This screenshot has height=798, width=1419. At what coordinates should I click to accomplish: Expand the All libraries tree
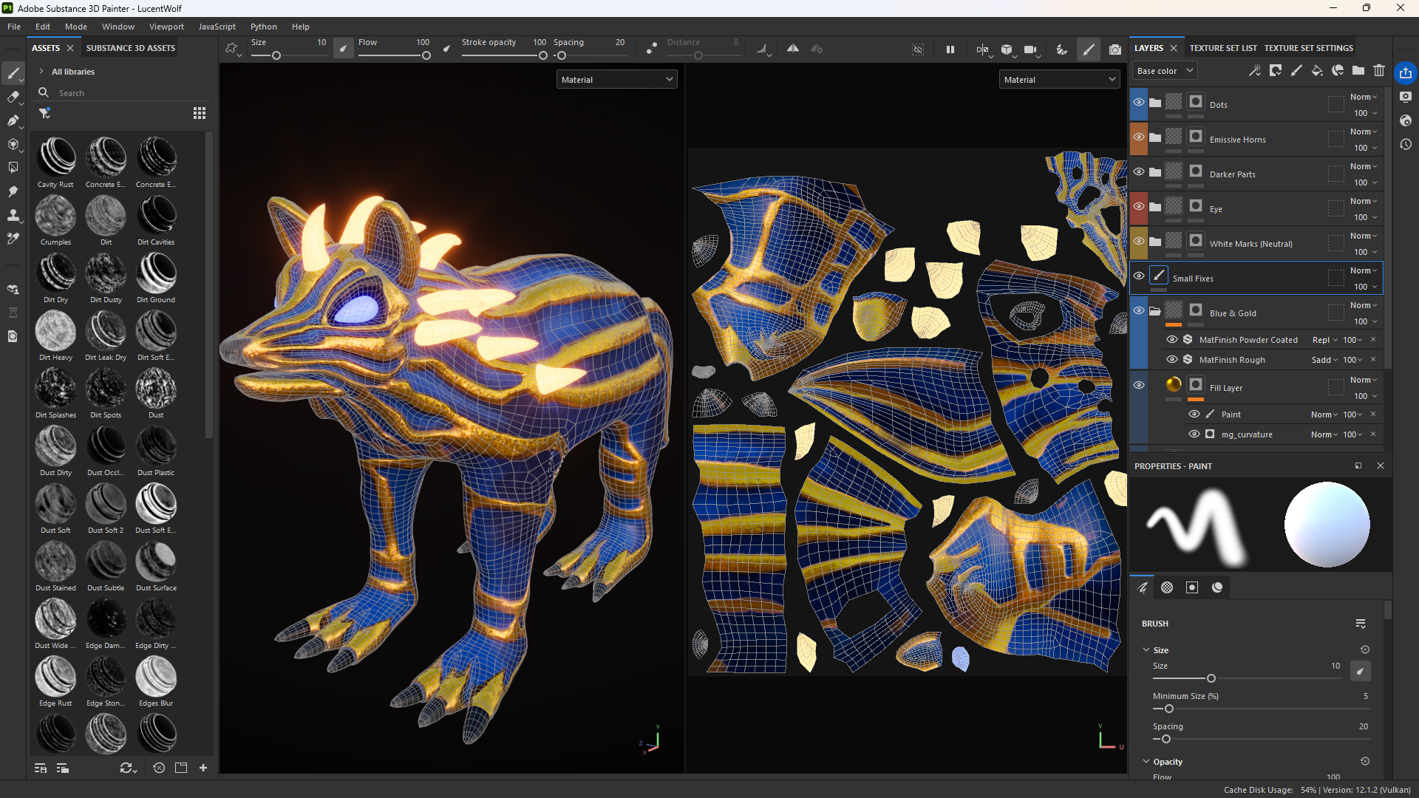[41, 72]
